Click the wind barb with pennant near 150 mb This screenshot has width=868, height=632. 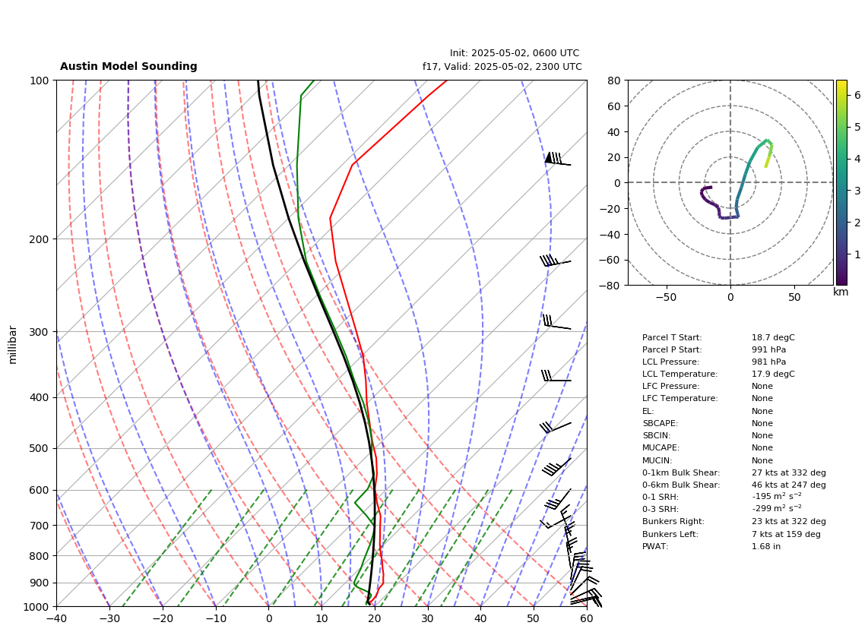click(x=557, y=159)
